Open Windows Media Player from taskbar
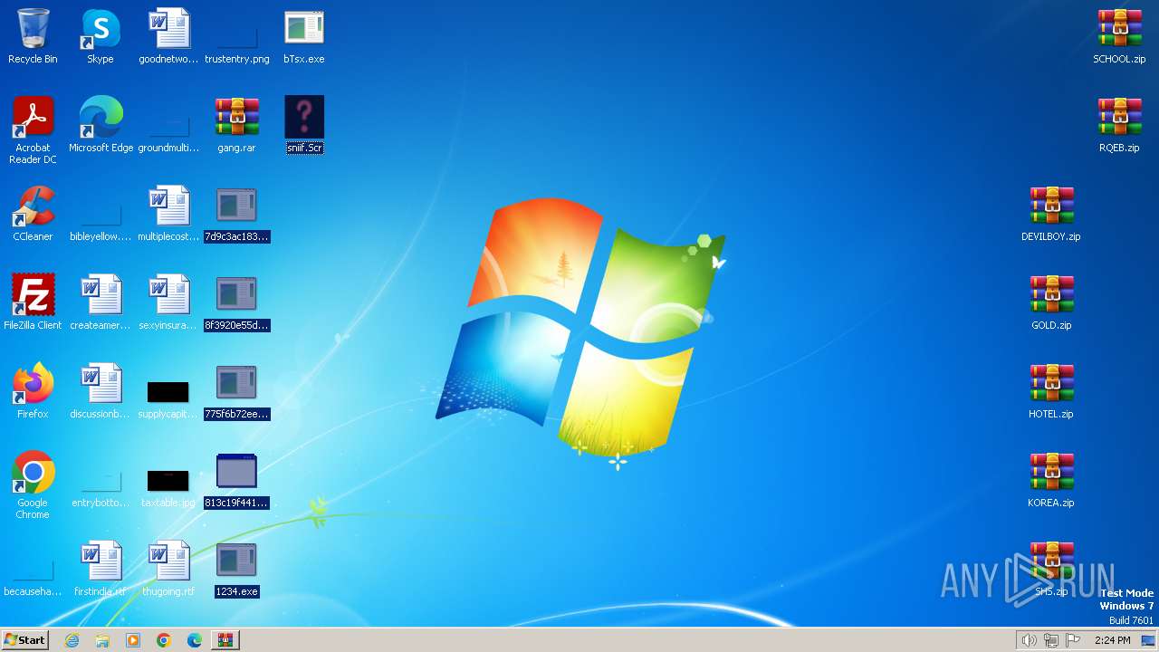Image resolution: width=1159 pixels, height=652 pixels. click(133, 640)
